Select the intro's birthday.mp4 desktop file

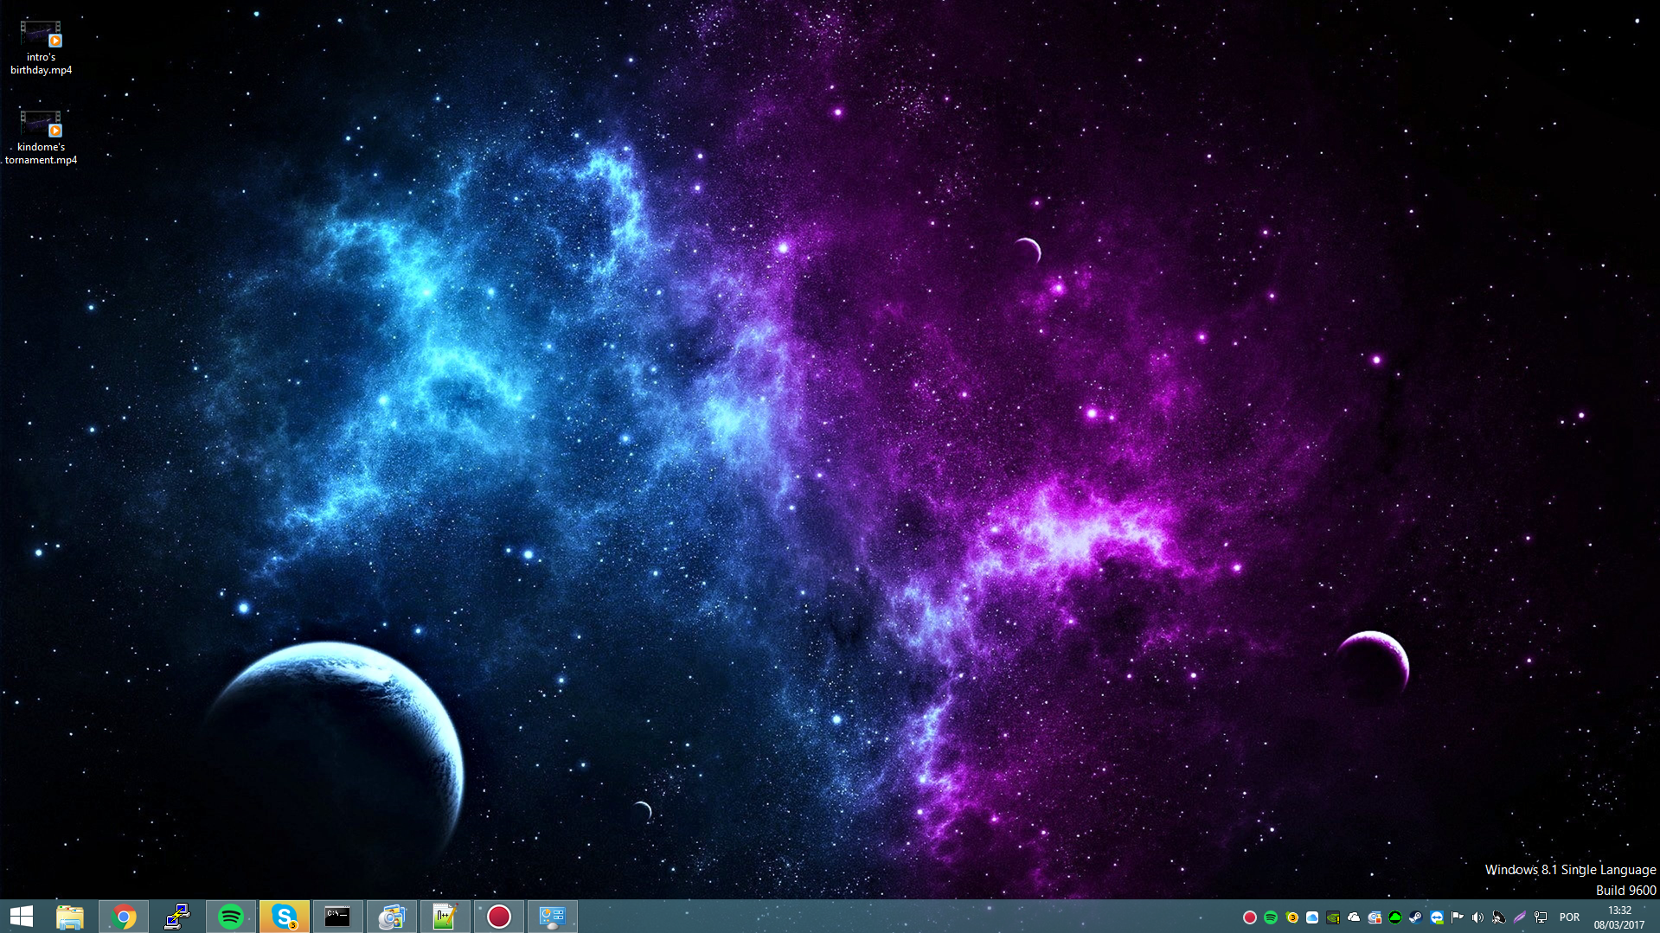[41, 48]
